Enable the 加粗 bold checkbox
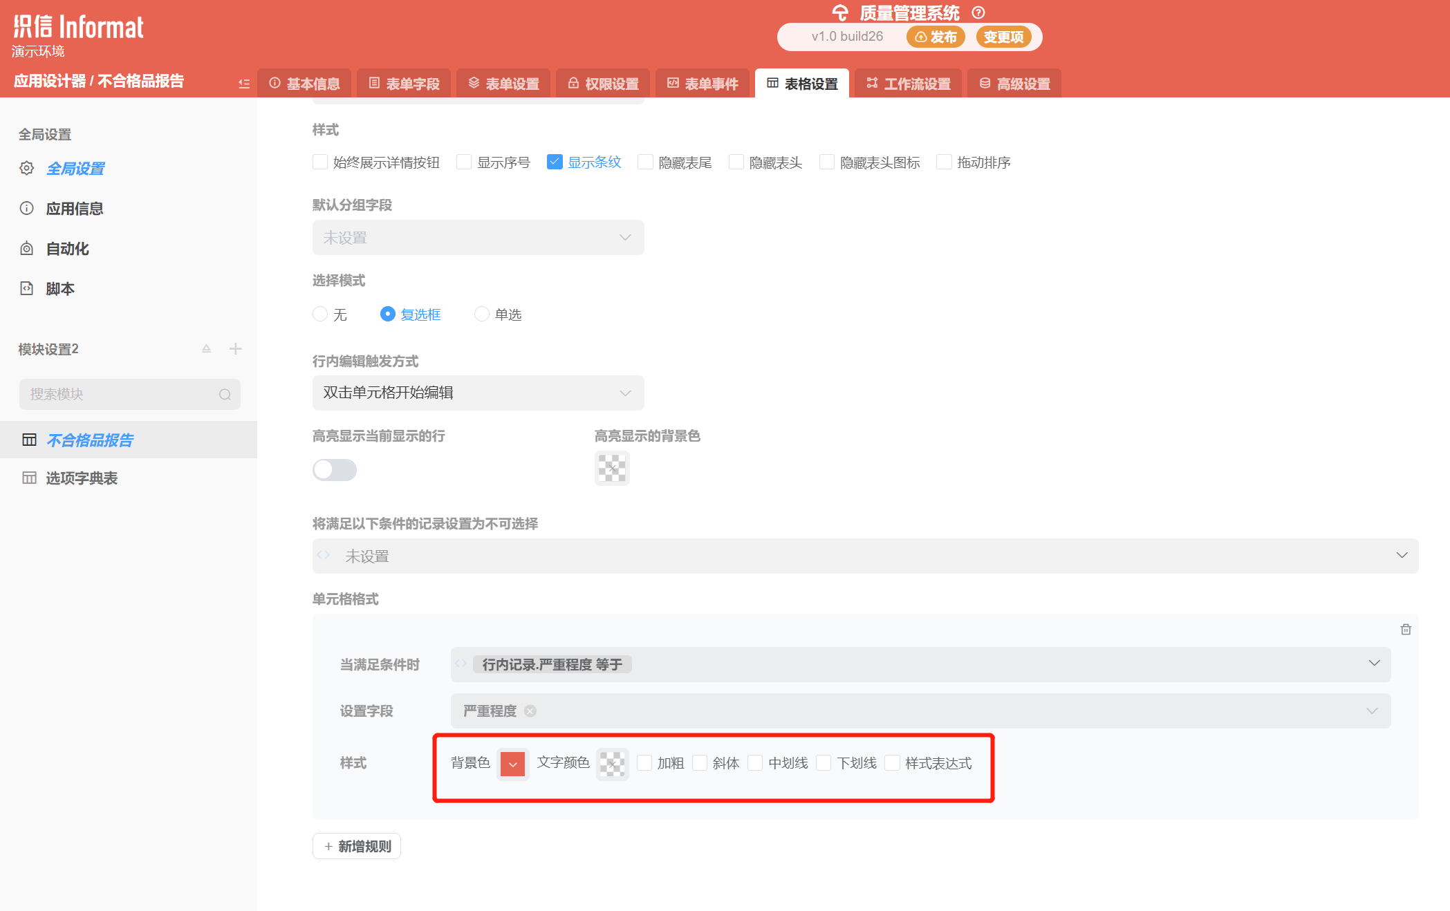 [x=644, y=762]
